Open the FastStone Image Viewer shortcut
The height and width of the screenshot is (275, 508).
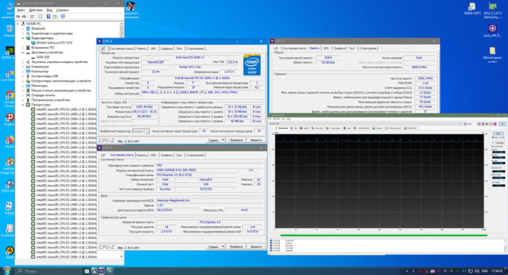pos(9,166)
